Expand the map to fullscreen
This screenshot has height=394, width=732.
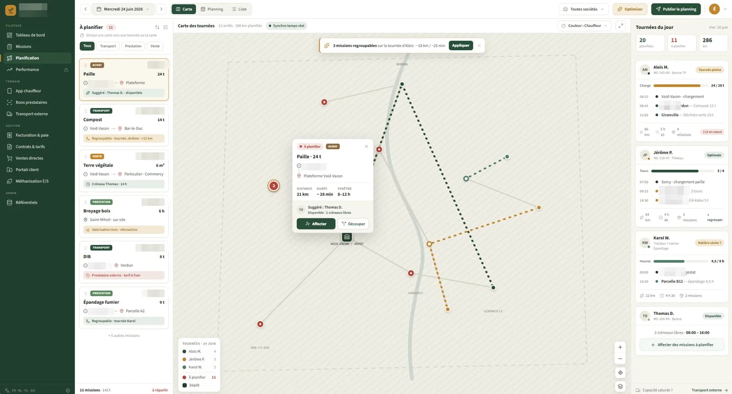point(621,26)
